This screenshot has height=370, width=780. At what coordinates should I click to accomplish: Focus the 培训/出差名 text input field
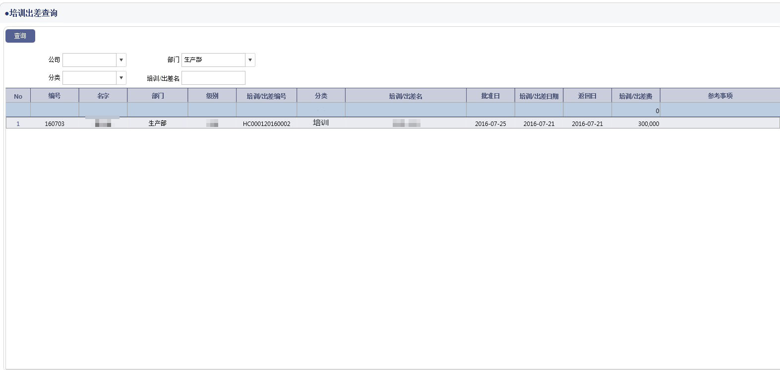[213, 78]
